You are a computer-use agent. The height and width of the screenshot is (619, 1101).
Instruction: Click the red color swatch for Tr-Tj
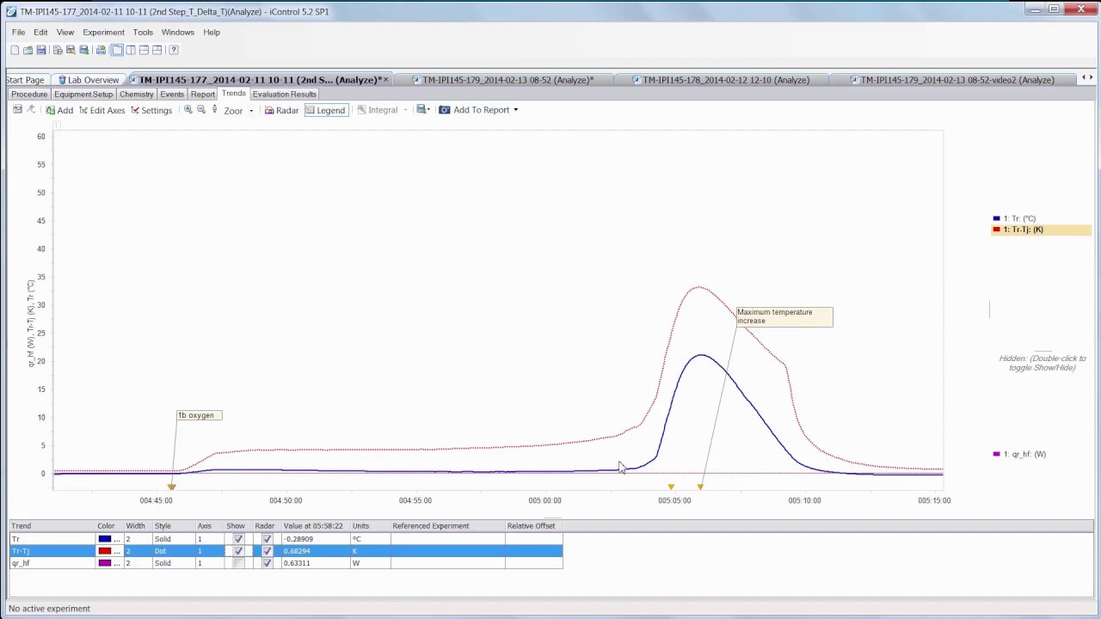105,551
